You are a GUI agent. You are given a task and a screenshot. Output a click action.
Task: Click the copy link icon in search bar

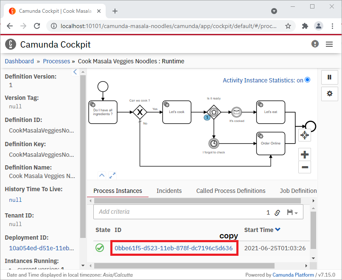click(x=277, y=212)
